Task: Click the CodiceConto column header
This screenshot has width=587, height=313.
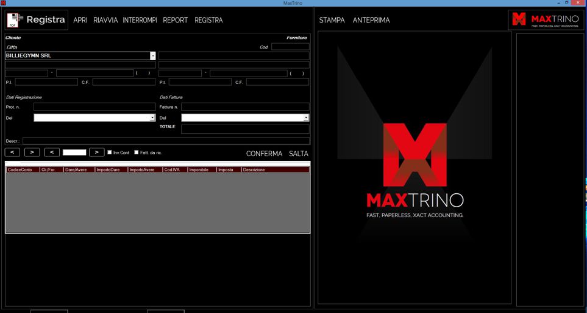Action: click(x=23, y=170)
